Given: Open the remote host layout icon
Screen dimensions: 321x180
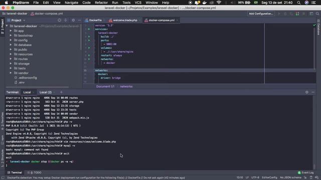Looking at the screenshot, I should point(311,13).
